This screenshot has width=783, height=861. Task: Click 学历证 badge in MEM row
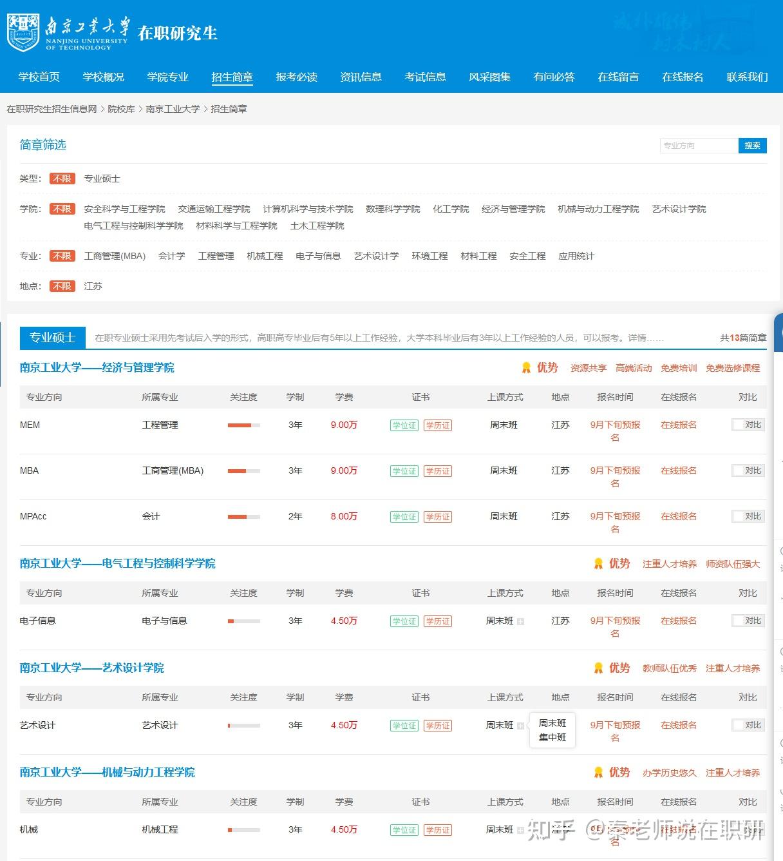438,425
